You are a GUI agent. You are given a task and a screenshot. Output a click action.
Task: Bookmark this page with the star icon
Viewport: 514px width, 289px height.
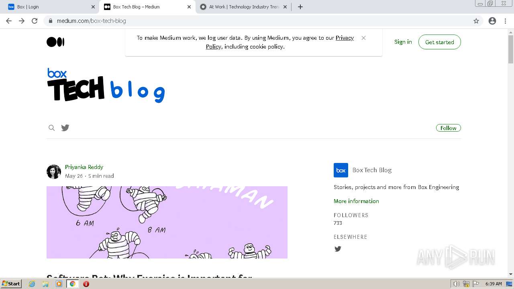tap(476, 21)
